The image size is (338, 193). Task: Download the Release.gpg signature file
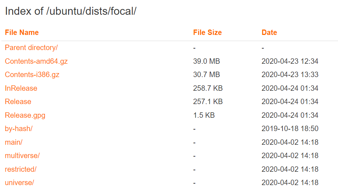25,115
